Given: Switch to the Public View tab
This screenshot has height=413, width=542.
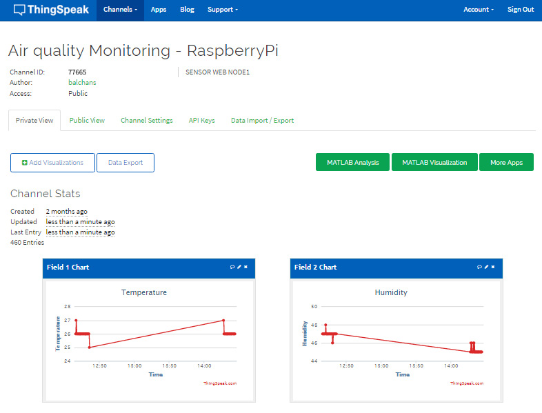Looking at the screenshot, I should (87, 120).
